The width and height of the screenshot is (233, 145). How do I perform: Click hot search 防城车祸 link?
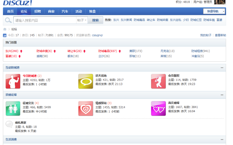(209, 20)
